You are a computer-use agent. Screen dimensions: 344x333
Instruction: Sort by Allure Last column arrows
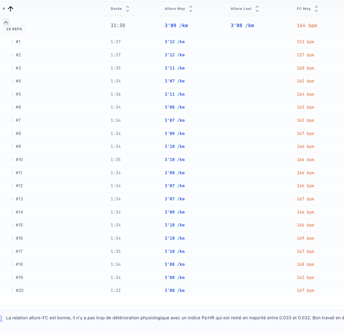pyautogui.click(x=257, y=9)
